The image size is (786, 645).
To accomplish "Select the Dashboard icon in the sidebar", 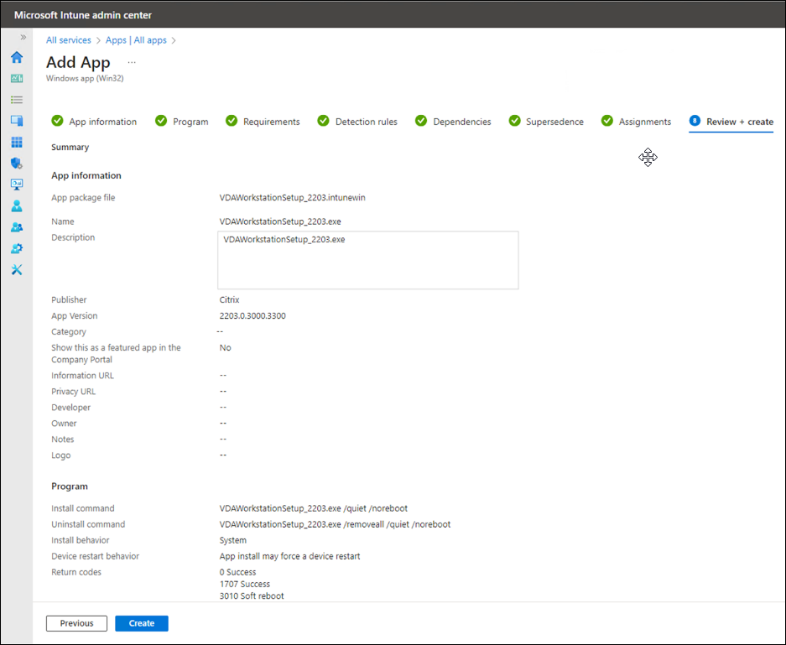I will (16, 78).
